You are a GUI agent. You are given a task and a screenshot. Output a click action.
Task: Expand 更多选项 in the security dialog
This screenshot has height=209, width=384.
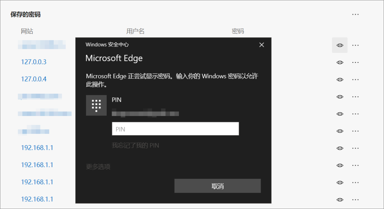pos(98,166)
